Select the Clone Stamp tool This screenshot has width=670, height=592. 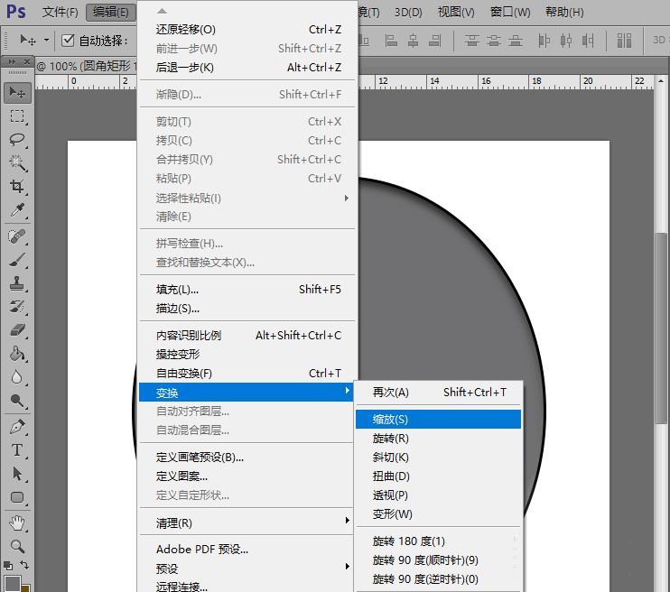(x=17, y=283)
